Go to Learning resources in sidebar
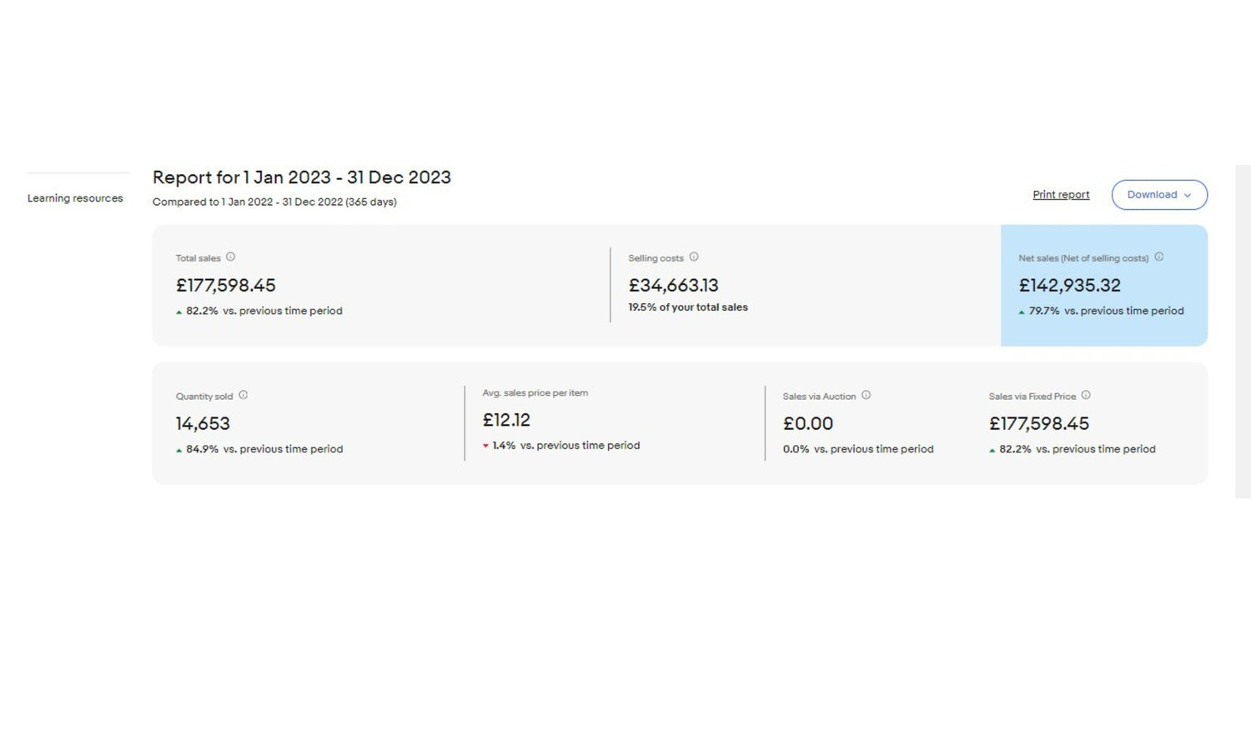The image size is (1251, 729). click(75, 198)
